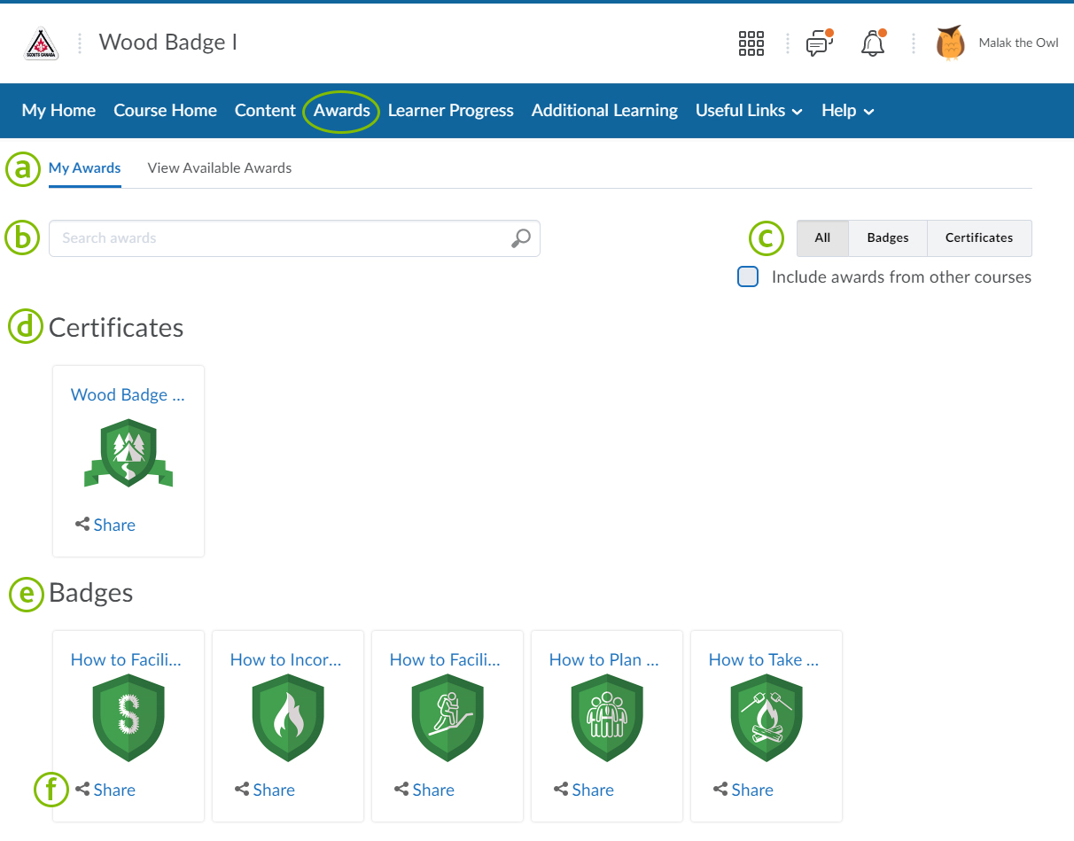This screenshot has width=1074, height=841.
Task: Open Malak the Owl profile avatar
Action: (950, 43)
